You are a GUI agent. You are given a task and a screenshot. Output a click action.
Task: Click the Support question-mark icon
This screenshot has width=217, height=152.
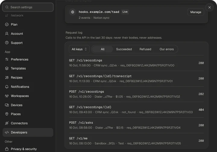pyautogui.click(x=7, y=43)
